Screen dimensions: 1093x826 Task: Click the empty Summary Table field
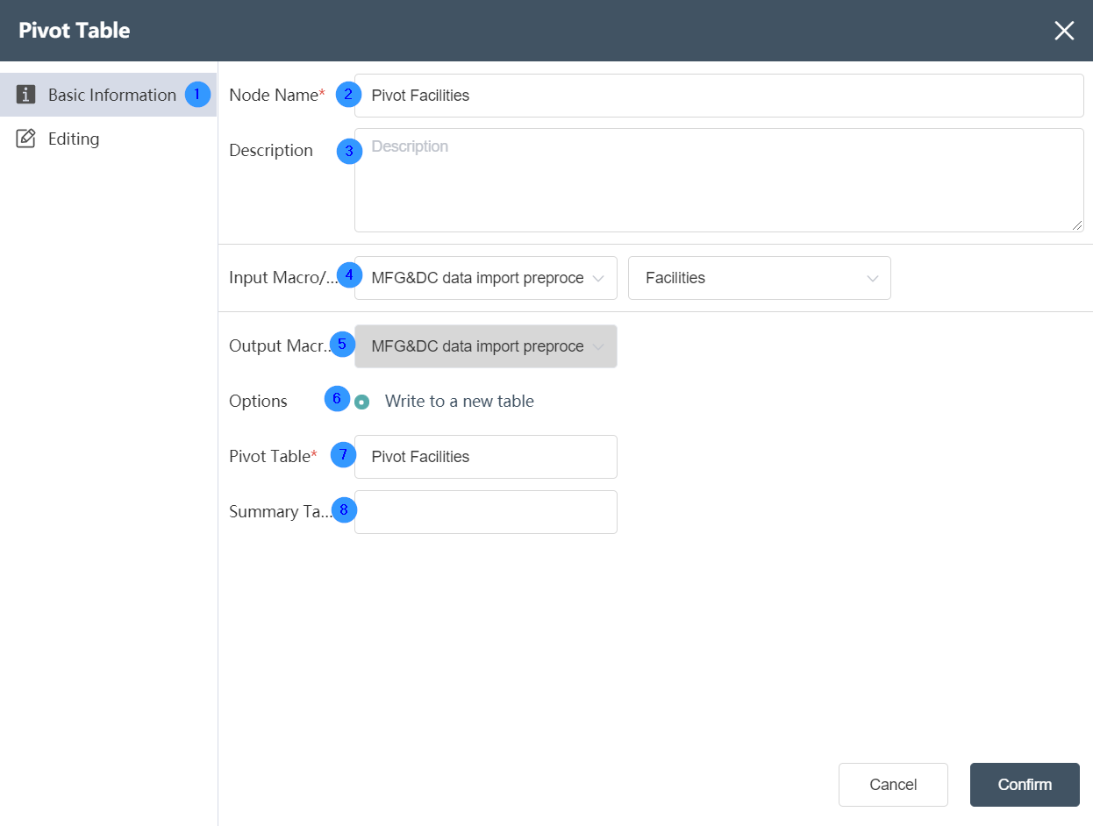coord(486,512)
